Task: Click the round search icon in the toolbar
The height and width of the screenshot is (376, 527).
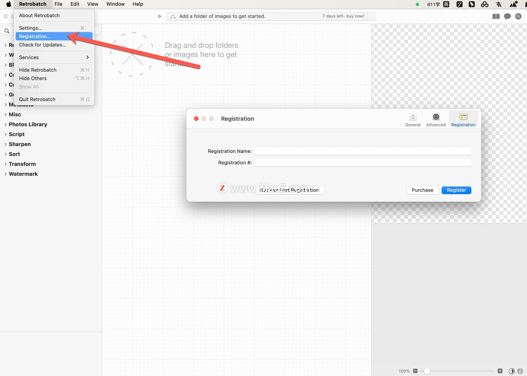Action: (518, 16)
